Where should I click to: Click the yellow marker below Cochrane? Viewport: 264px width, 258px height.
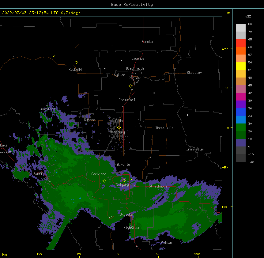[104, 181]
